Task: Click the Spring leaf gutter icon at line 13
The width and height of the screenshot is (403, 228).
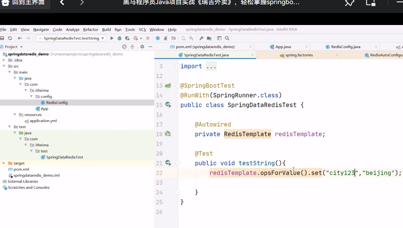Action: pos(168,85)
